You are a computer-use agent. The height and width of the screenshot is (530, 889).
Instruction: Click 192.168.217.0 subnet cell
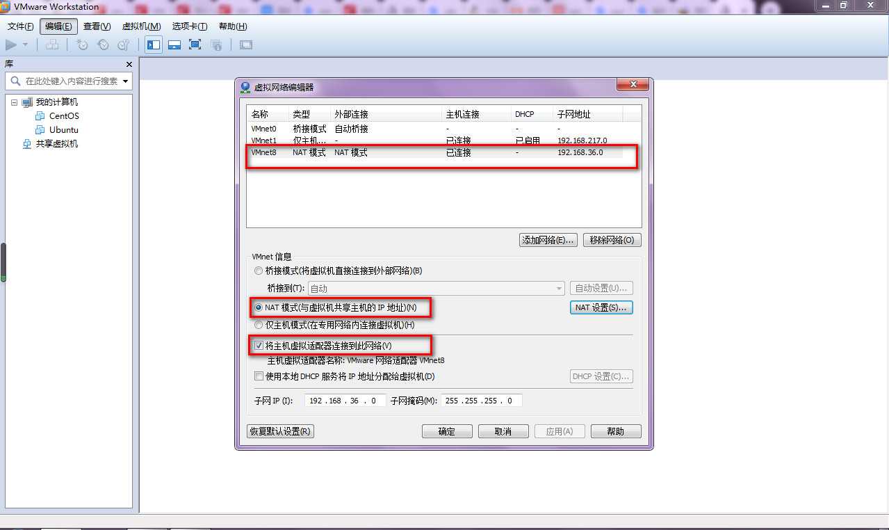(x=582, y=140)
